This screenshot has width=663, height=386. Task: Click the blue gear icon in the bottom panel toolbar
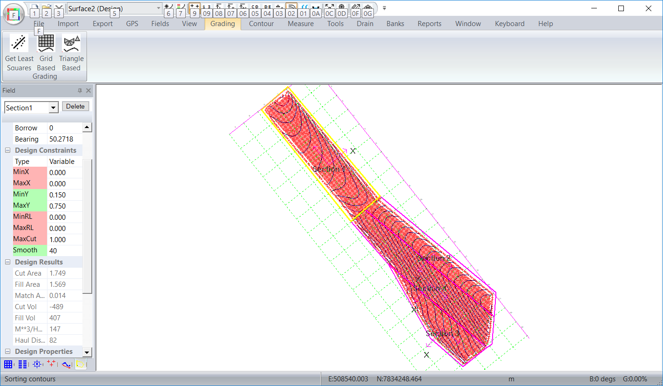click(x=37, y=364)
